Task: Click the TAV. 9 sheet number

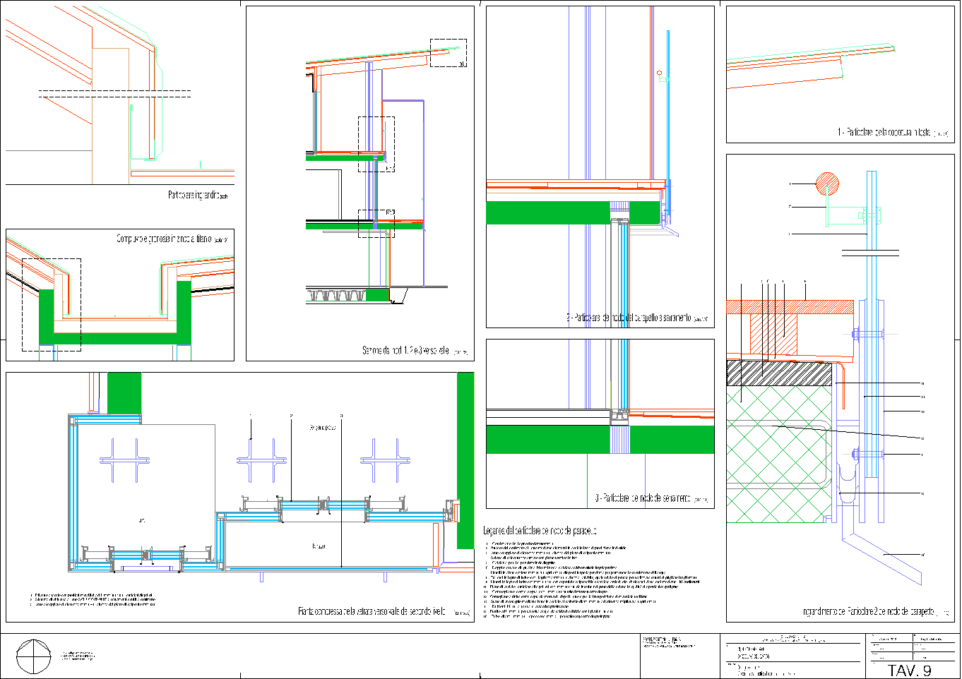Action: point(909,670)
